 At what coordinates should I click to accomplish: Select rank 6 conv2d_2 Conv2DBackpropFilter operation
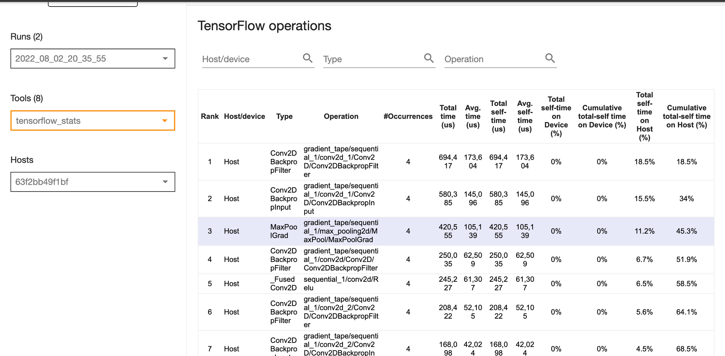point(341,312)
